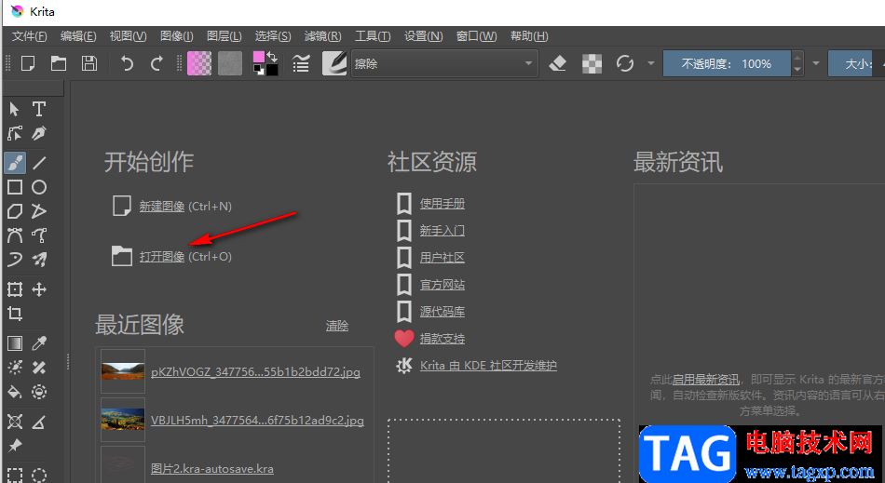885x483 pixels.
Task: Select the smart patch tool
Action: [39, 368]
